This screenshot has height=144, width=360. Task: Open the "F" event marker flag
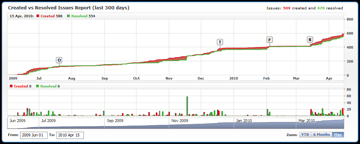[270, 40]
